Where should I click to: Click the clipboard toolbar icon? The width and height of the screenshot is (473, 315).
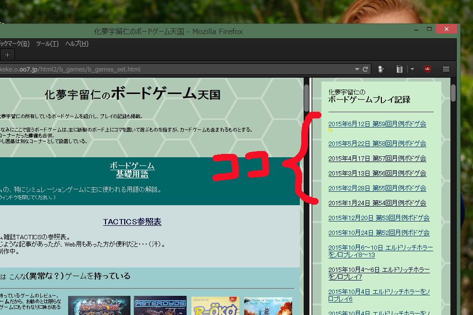(x=400, y=70)
